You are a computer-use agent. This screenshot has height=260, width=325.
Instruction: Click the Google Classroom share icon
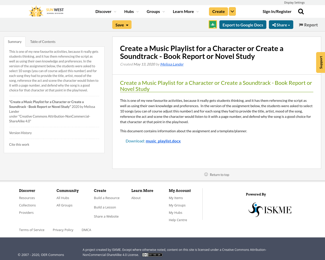tap(213, 24)
